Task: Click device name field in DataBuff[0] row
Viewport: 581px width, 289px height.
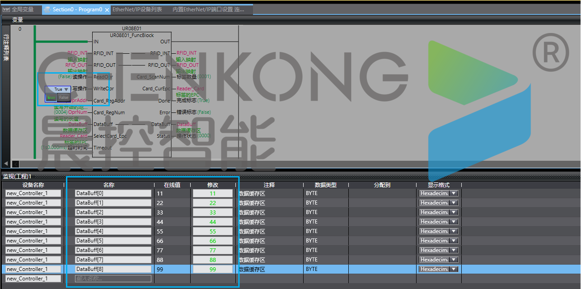Action: point(33,193)
